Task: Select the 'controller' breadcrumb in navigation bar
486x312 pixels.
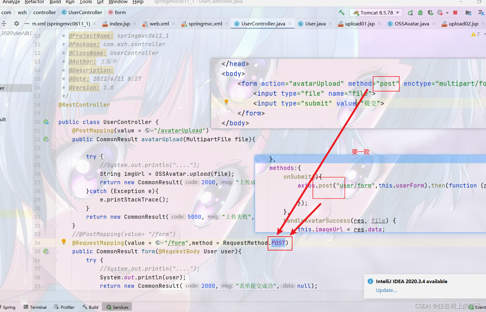Action: [45, 13]
